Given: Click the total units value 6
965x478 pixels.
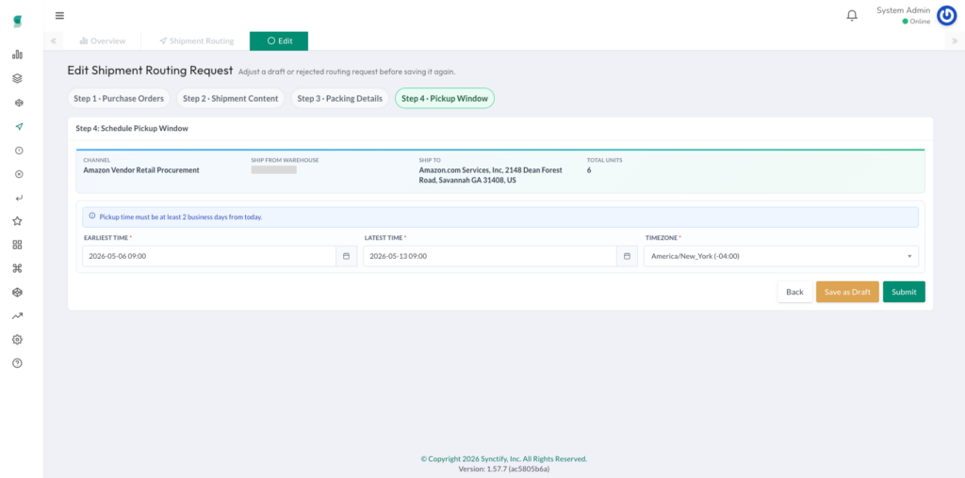Looking at the screenshot, I should point(589,170).
